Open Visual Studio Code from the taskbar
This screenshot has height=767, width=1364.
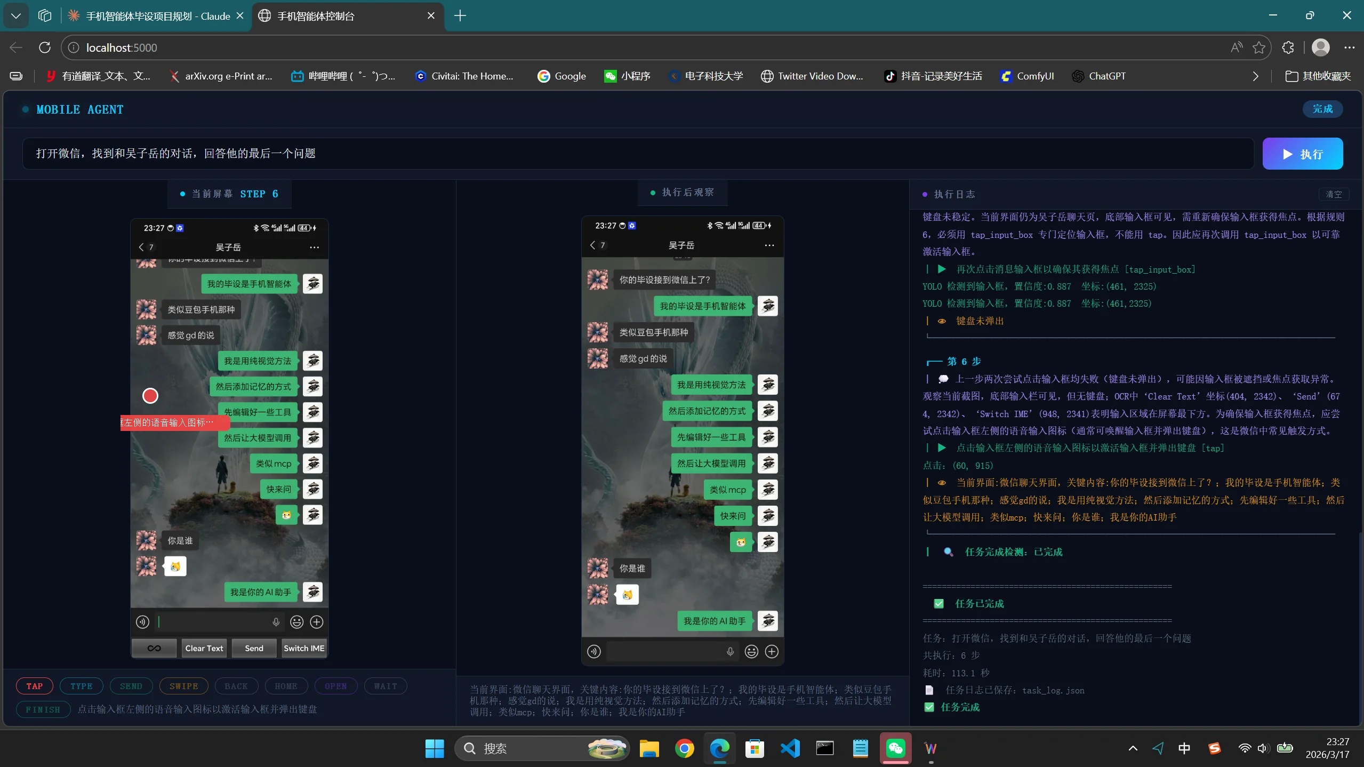pos(790,748)
